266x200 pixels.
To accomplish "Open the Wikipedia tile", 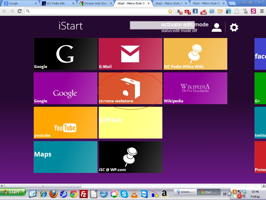I will [195, 88].
